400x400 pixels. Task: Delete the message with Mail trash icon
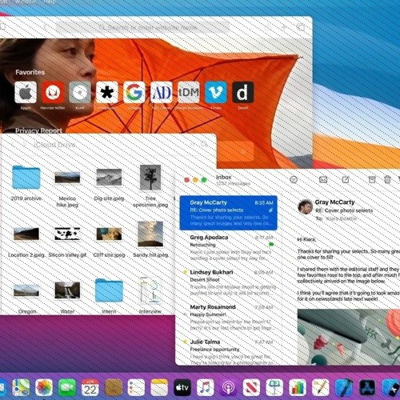coord(387,179)
